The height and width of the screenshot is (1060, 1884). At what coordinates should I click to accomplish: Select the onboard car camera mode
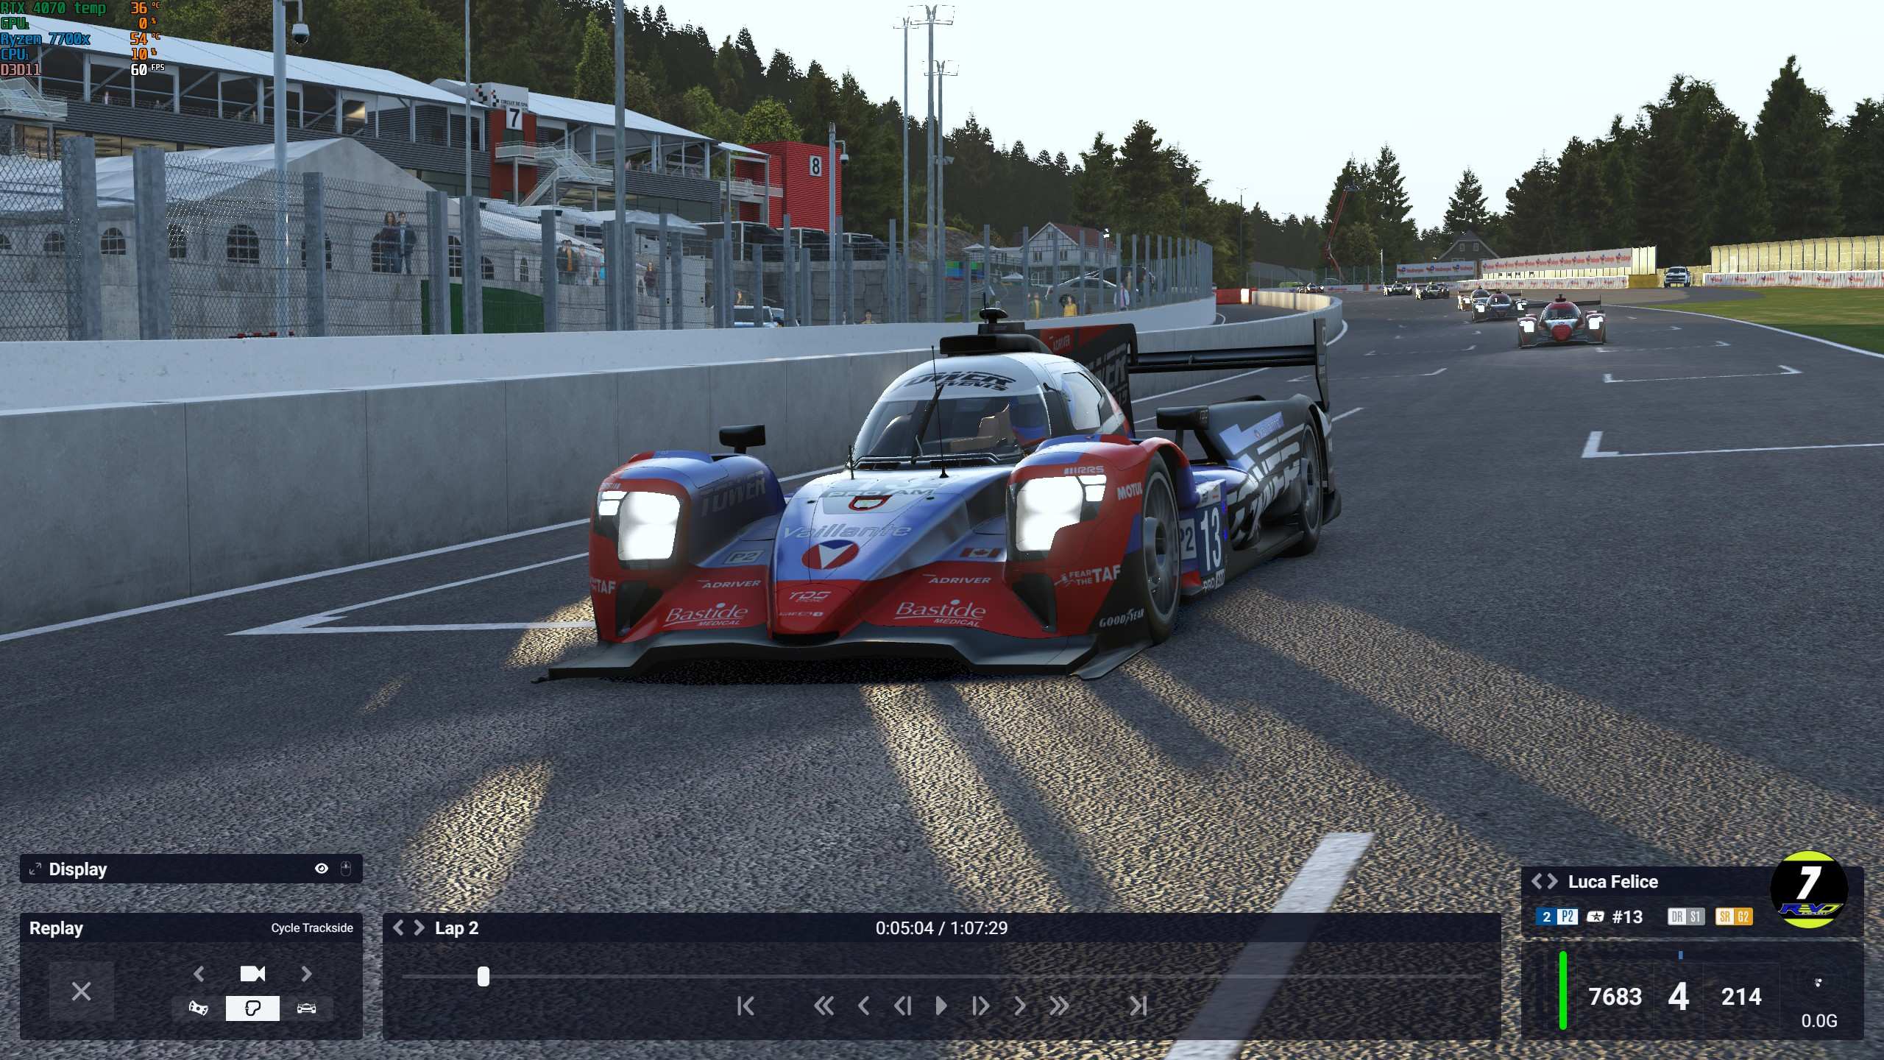[x=307, y=1008]
